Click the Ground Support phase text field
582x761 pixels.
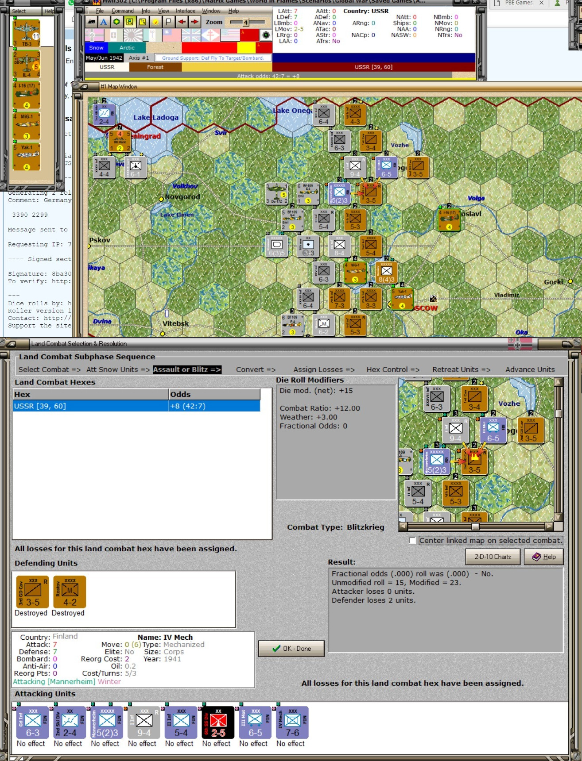point(213,58)
